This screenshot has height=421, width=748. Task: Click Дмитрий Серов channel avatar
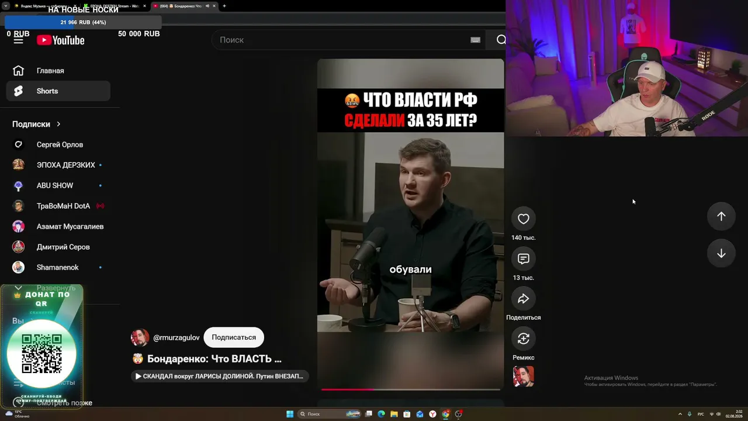tap(19, 247)
